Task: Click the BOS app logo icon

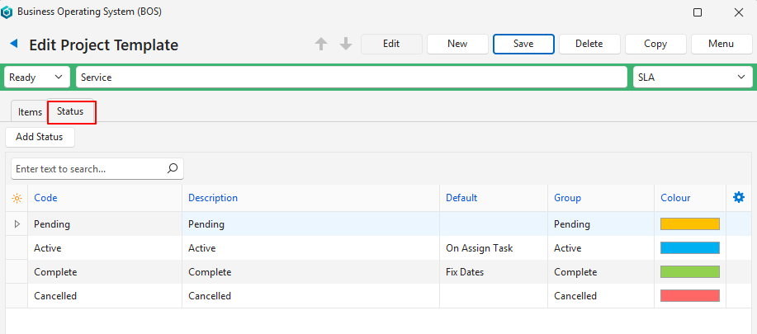Action: tap(7, 12)
